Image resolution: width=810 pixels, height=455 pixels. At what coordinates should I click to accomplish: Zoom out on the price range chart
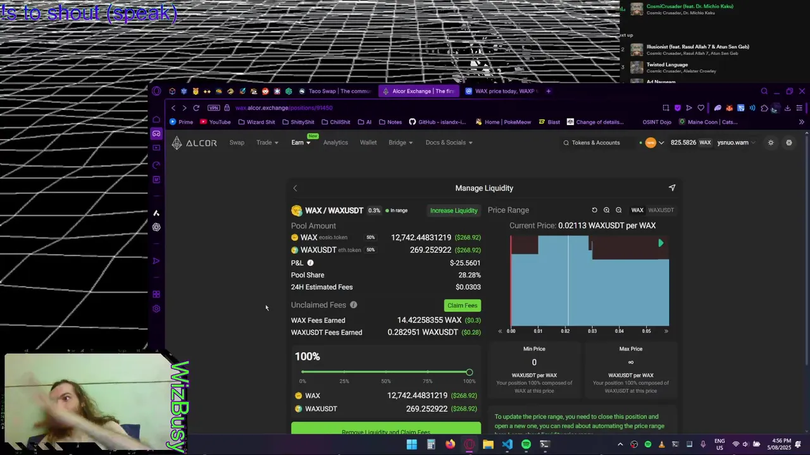point(619,210)
